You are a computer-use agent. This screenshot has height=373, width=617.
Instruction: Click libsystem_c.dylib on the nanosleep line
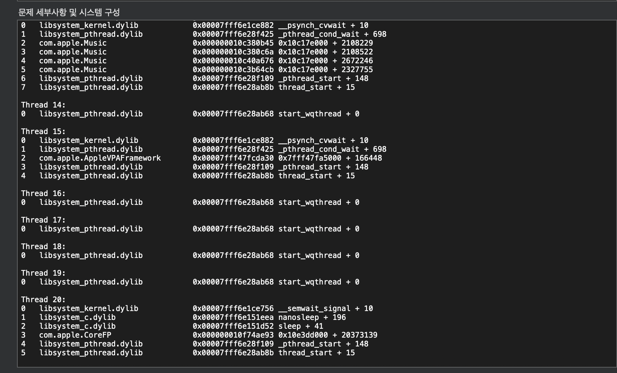click(77, 317)
